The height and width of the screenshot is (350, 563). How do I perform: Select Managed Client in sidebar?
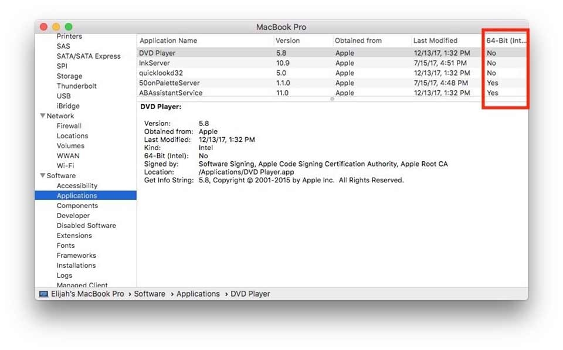click(82, 285)
